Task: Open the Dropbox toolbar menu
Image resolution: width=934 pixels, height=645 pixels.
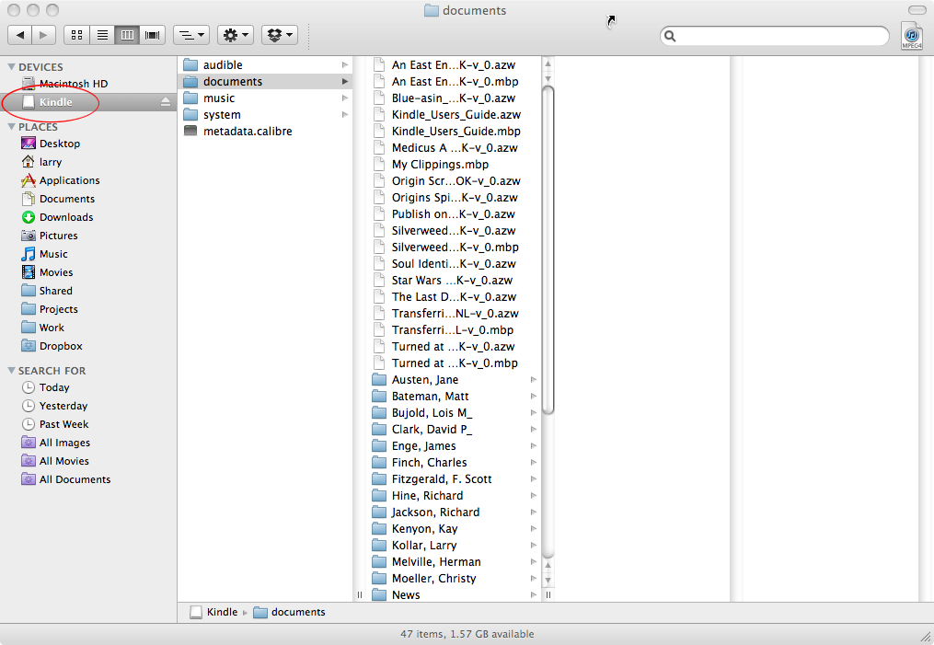Action: tap(280, 35)
